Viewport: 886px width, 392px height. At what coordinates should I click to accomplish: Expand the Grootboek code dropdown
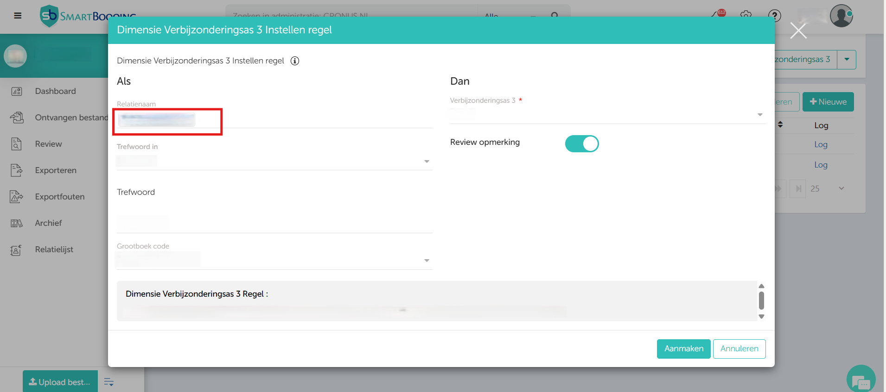427,261
